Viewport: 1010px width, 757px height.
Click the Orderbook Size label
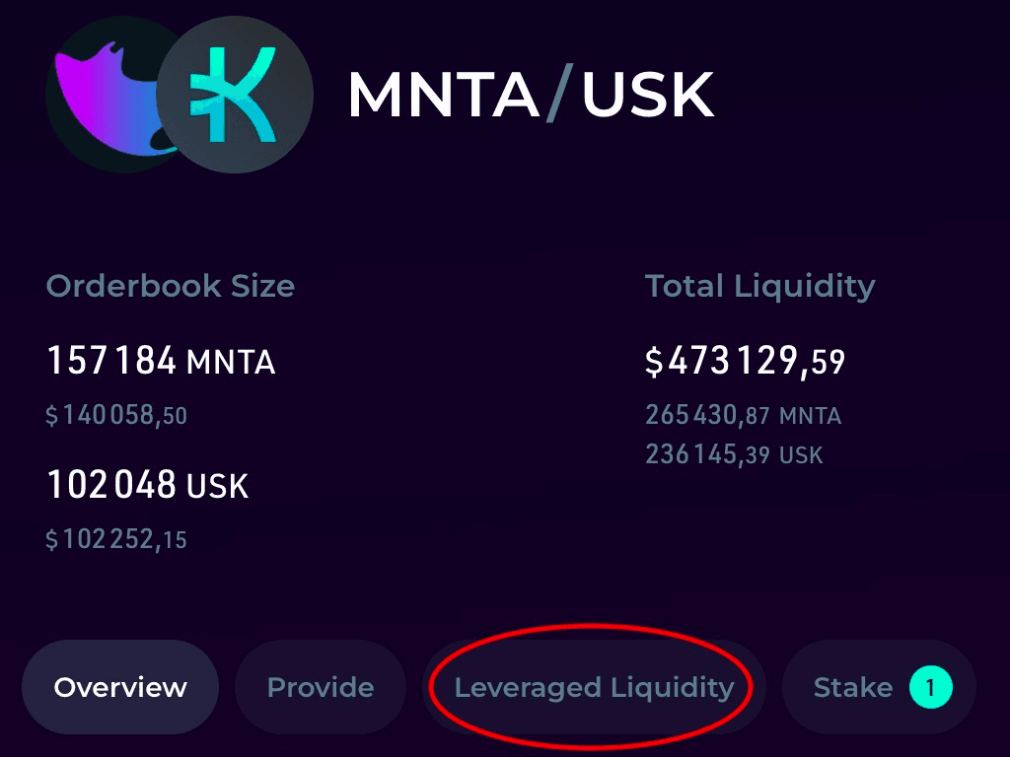pyautogui.click(x=170, y=286)
